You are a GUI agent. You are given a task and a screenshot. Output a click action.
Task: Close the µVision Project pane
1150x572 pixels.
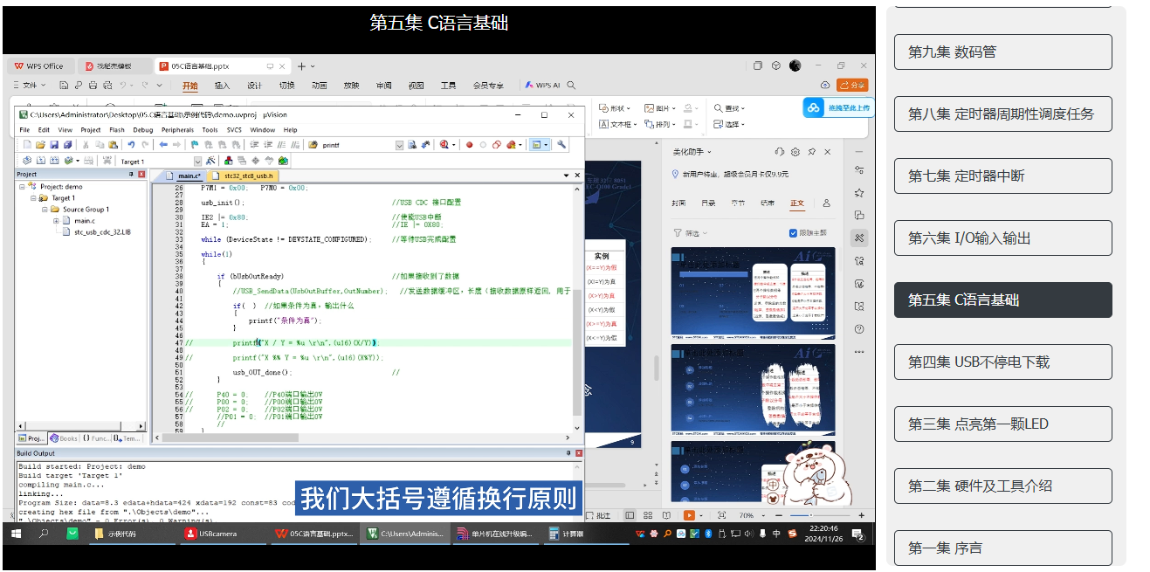141,175
